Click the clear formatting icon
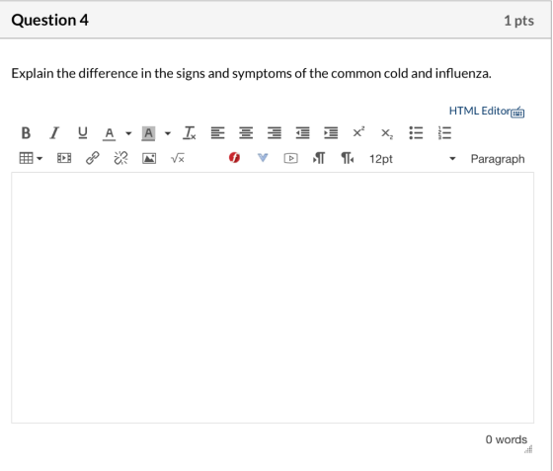The image size is (553, 471). [190, 133]
